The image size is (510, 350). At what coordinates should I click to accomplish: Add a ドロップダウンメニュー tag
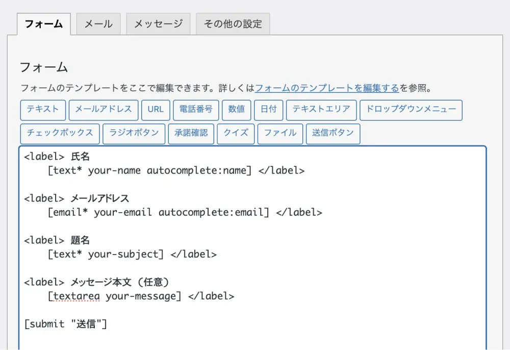(x=411, y=110)
